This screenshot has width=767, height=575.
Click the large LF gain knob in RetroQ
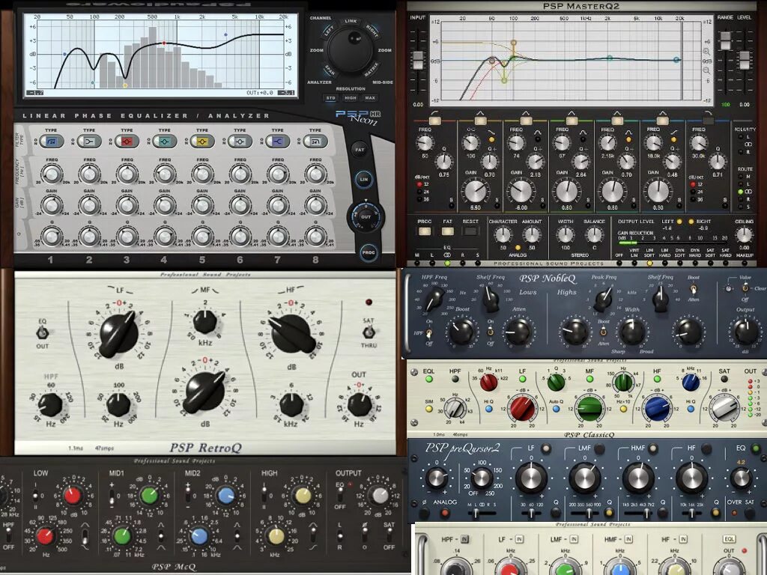coord(119,333)
